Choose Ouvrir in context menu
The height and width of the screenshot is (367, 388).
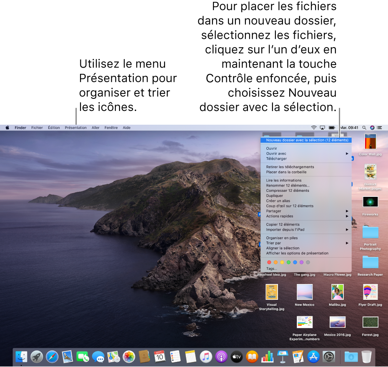pos(306,148)
